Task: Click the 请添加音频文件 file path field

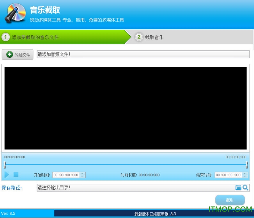Action: pyautogui.click(x=143, y=54)
